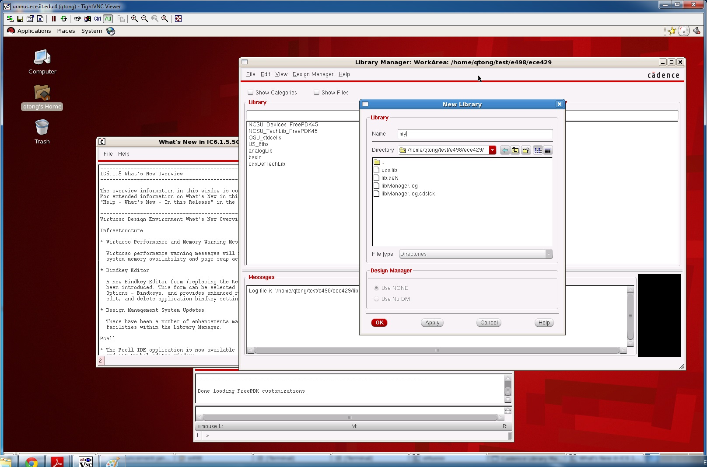This screenshot has width=707, height=467.
Task: Toggle the Alt key button in VNC toolbar
Action: pyautogui.click(x=108, y=19)
